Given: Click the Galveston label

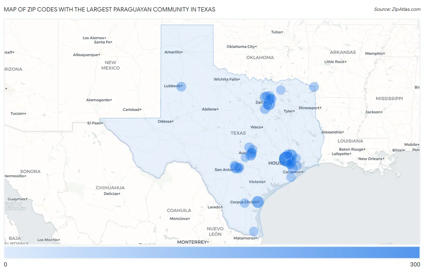Looking at the screenshot, I should click(293, 172).
